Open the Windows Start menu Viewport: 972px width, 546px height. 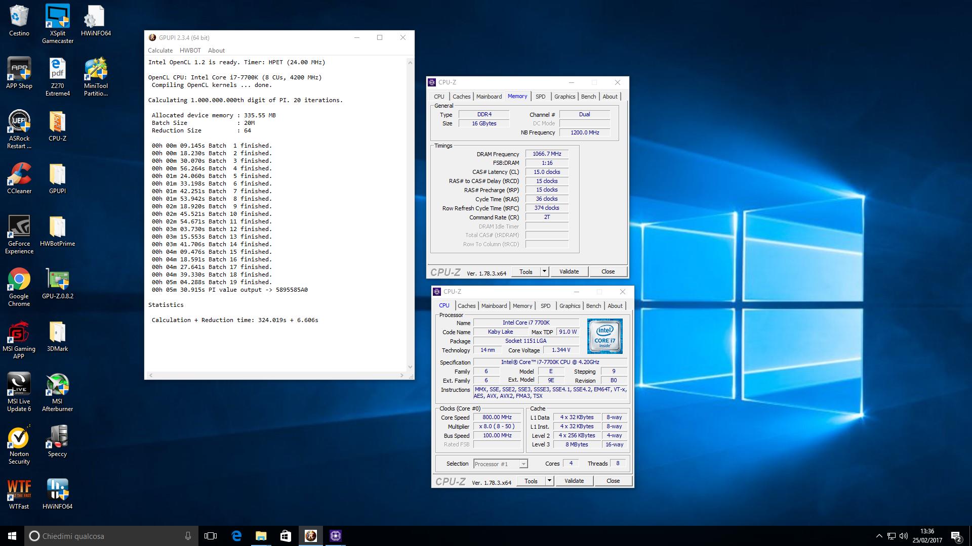12,536
